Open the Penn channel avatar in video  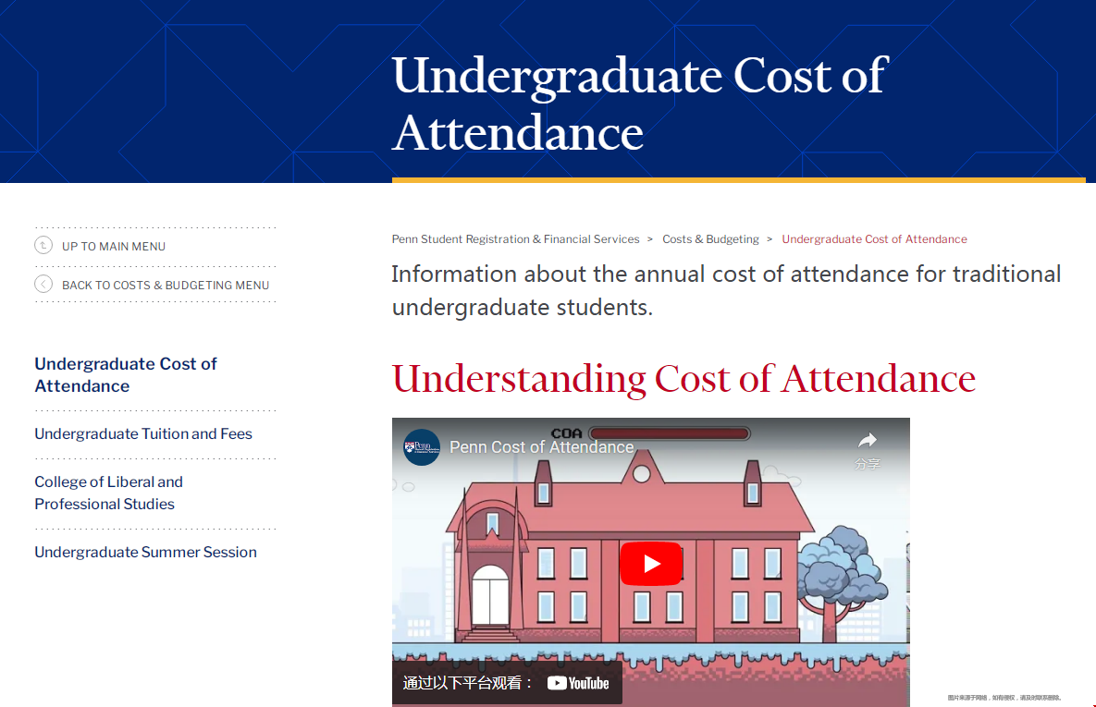422,447
